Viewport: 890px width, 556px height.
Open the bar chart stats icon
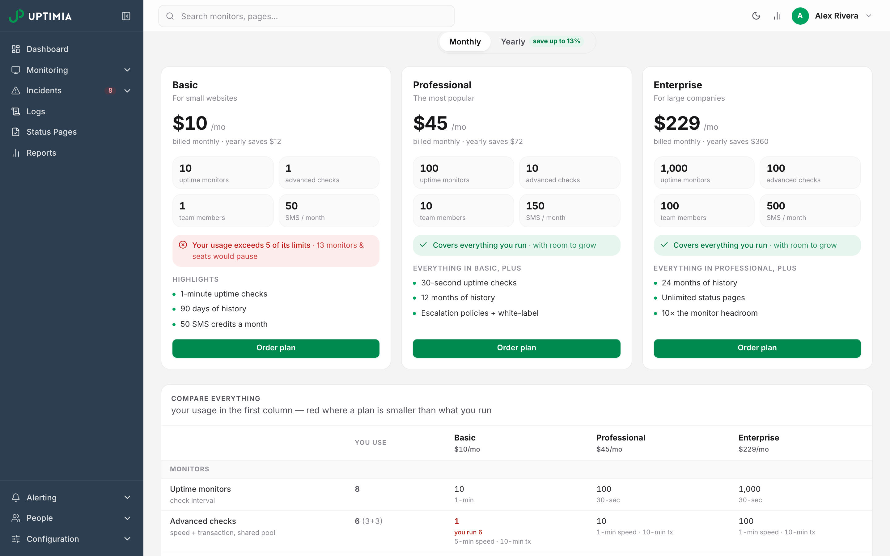[x=777, y=16]
